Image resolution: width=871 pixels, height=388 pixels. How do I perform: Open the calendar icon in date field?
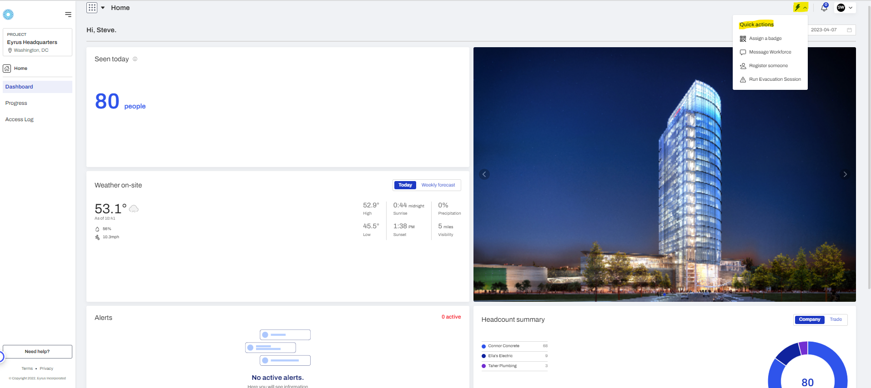(849, 30)
